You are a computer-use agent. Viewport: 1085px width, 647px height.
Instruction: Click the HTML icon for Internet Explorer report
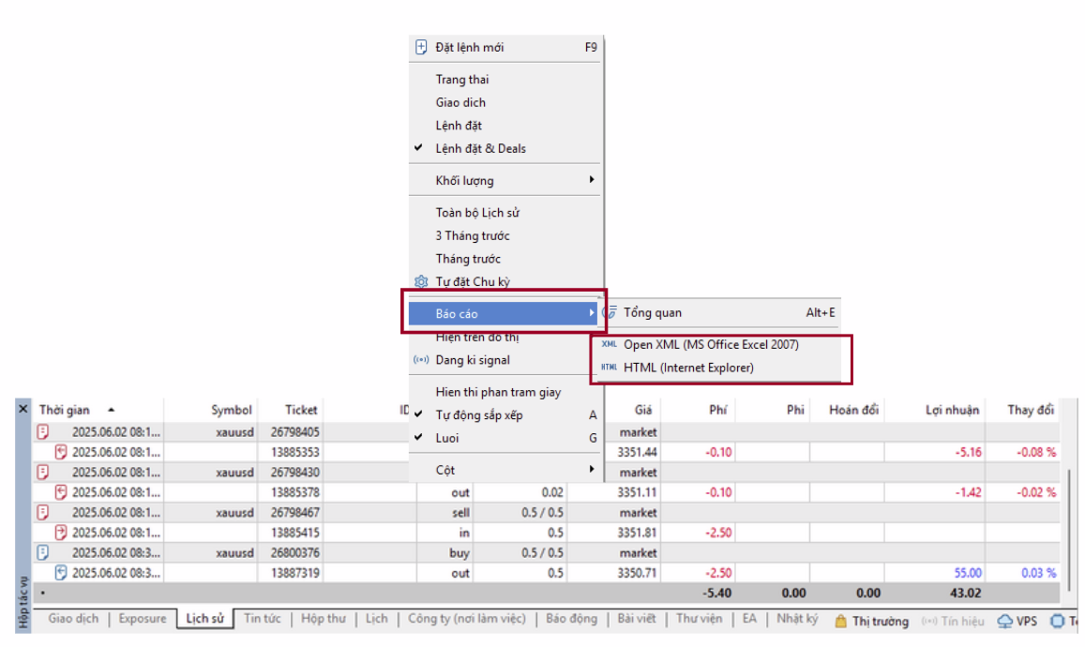[x=609, y=368]
